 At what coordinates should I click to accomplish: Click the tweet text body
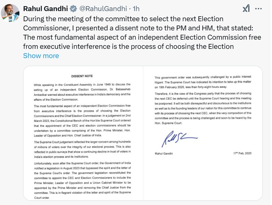pyautogui.click(x=142, y=33)
